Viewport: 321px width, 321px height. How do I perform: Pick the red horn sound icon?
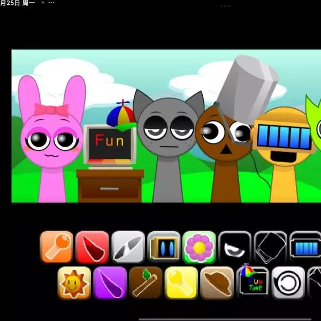(x=92, y=247)
